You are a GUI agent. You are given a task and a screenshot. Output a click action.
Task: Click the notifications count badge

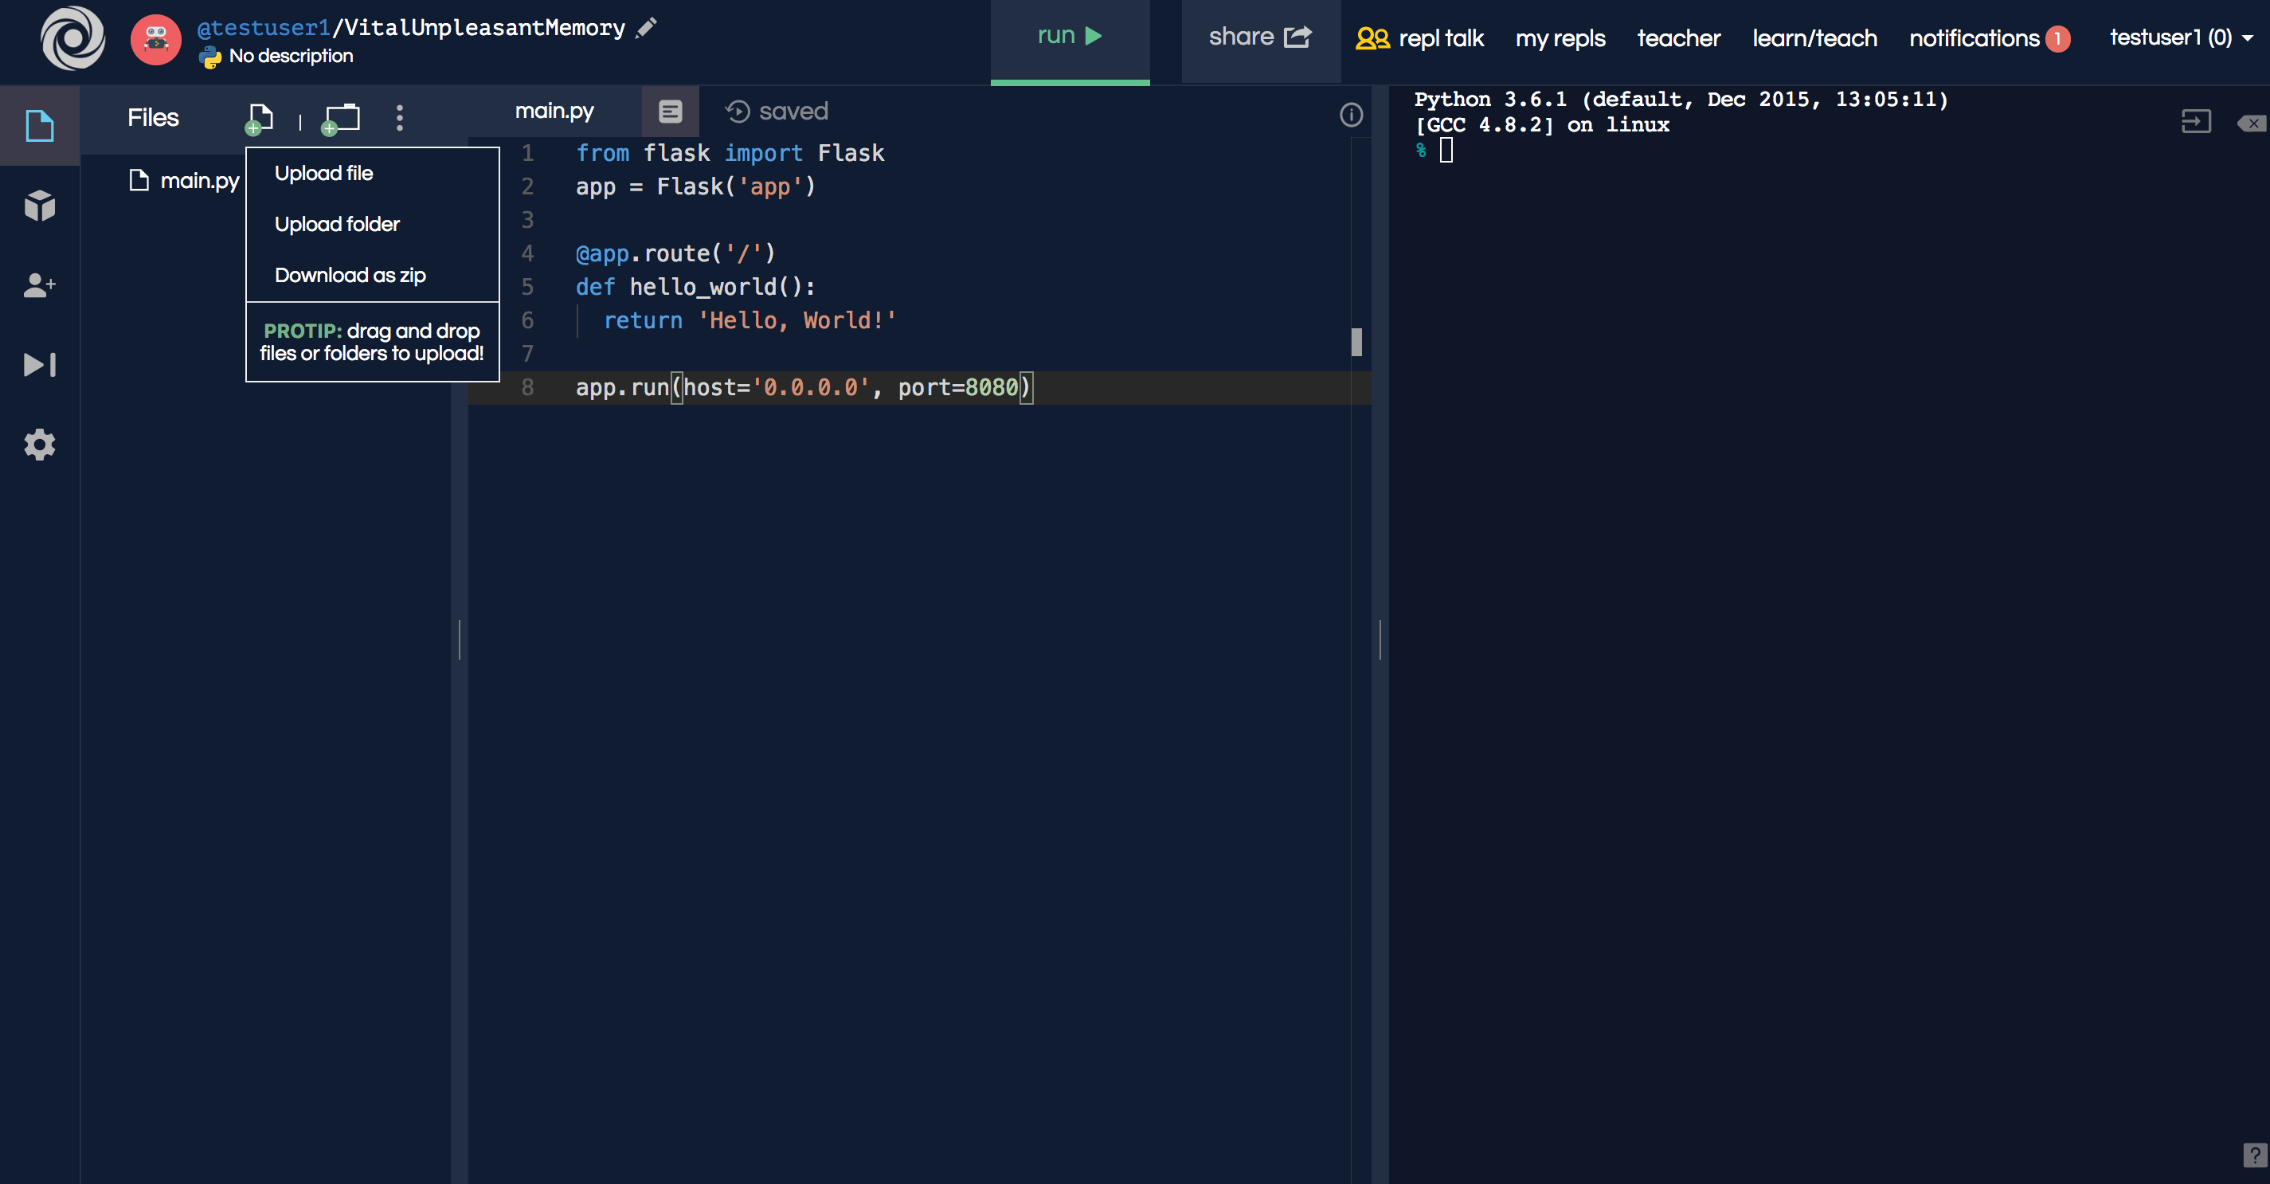[x=2057, y=38]
